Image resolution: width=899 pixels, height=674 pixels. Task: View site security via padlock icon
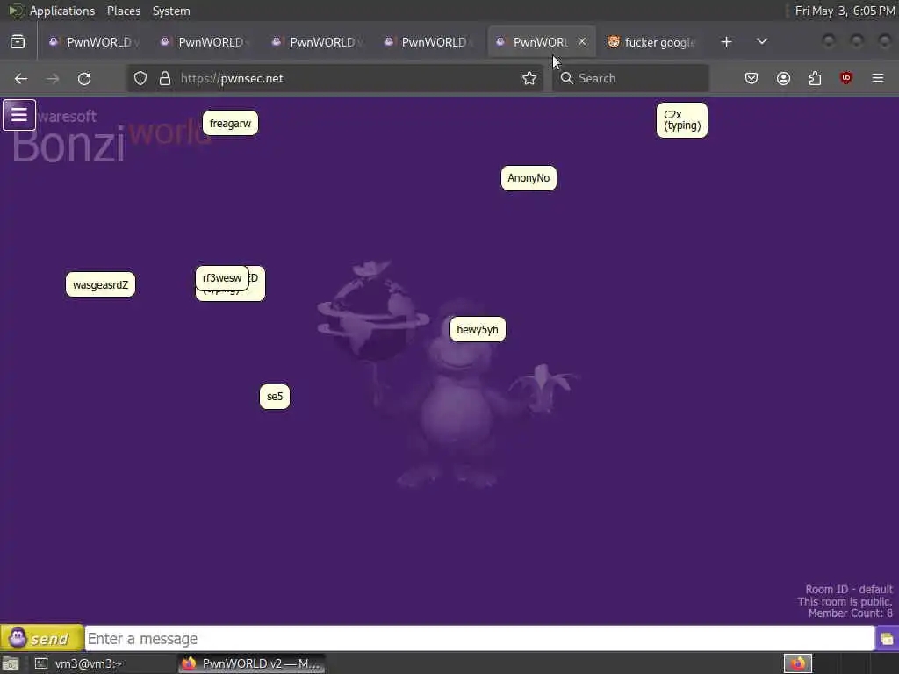pos(165,78)
